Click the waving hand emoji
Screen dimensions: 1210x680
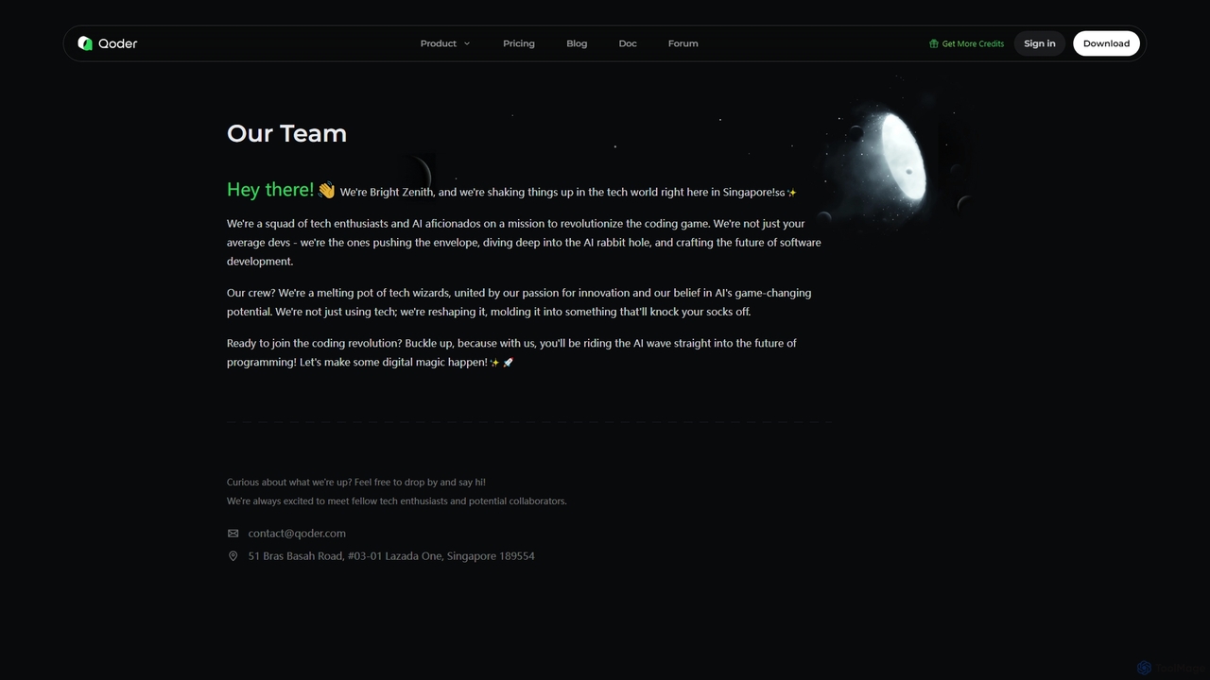coord(326,191)
